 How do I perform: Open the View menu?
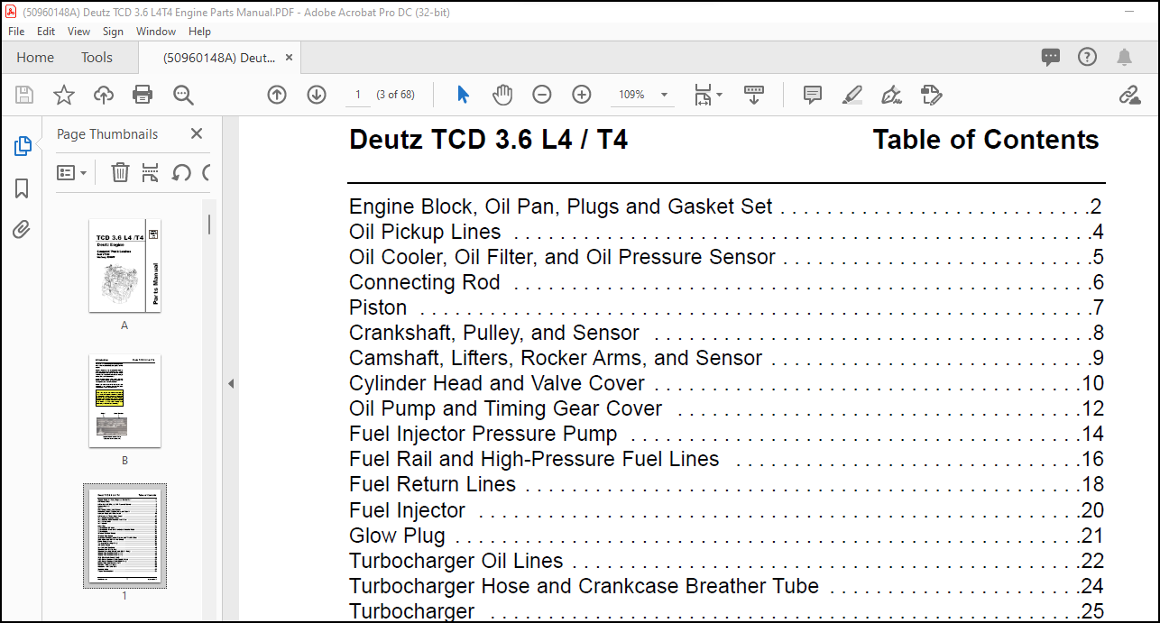pos(79,32)
